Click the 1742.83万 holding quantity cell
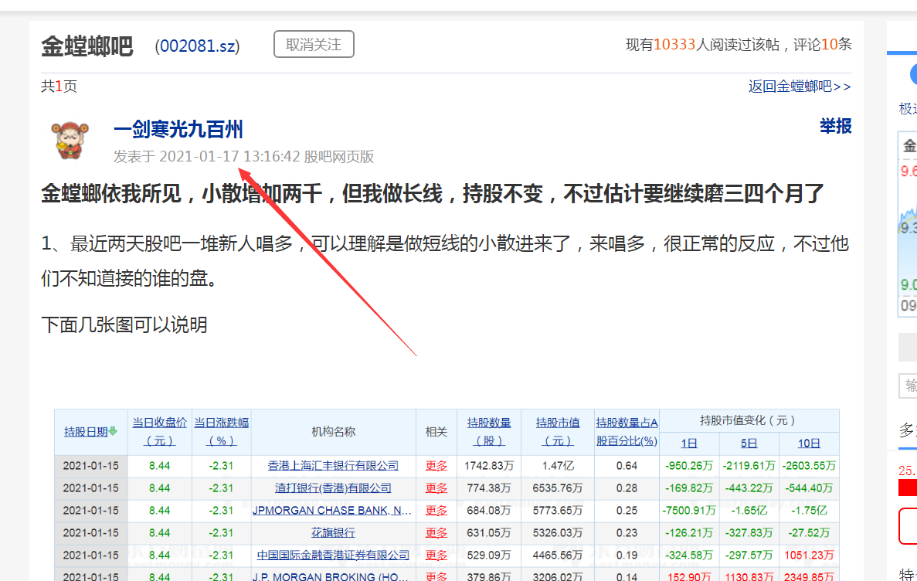 [489, 466]
